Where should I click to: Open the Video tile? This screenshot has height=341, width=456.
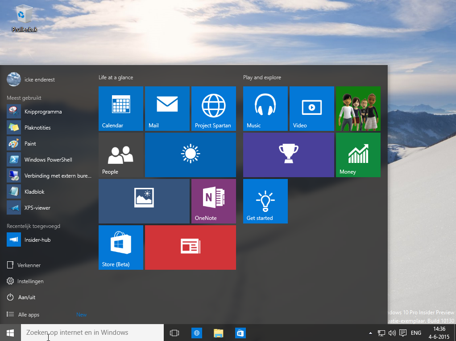(x=311, y=108)
